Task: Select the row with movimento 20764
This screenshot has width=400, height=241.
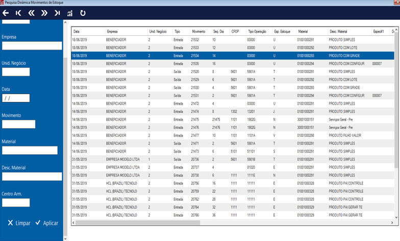Action: (233, 207)
